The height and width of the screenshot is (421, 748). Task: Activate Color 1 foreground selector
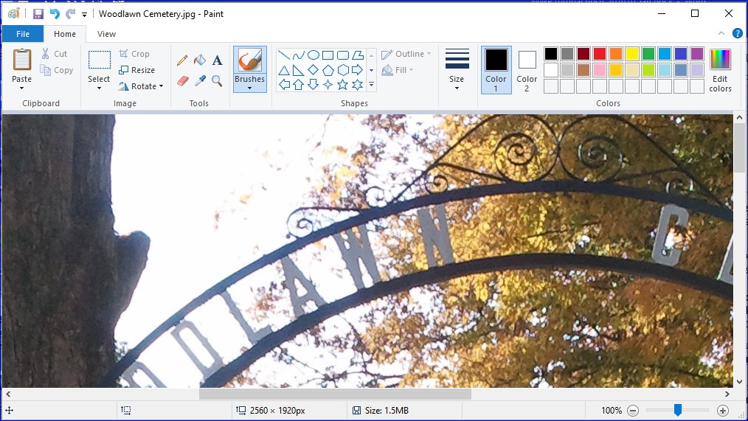[496, 69]
